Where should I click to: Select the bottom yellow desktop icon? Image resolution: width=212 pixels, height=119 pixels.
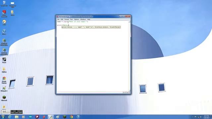click(4, 107)
